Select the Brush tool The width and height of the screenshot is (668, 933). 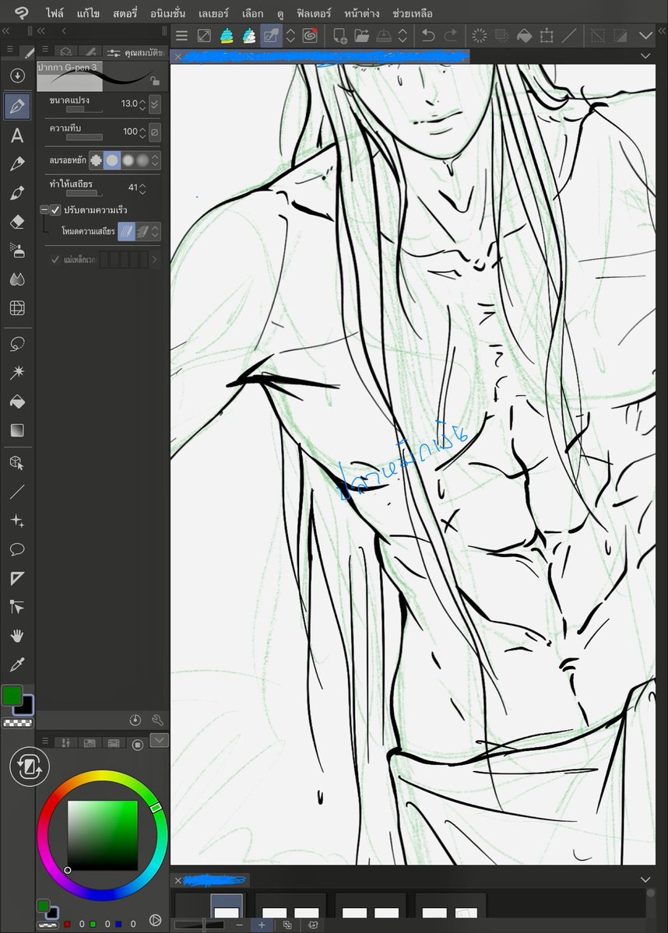(17, 193)
